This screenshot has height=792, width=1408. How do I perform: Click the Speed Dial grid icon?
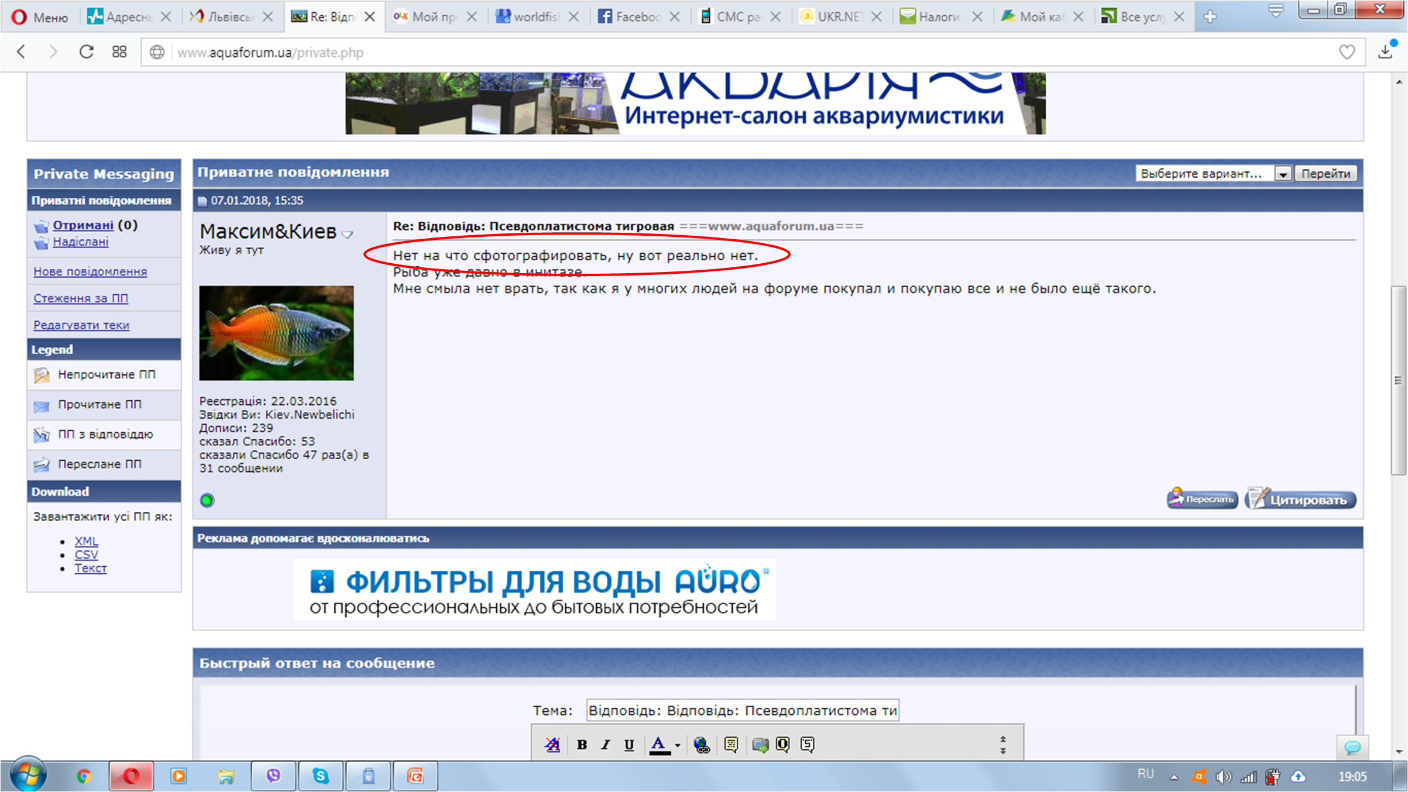point(119,52)
